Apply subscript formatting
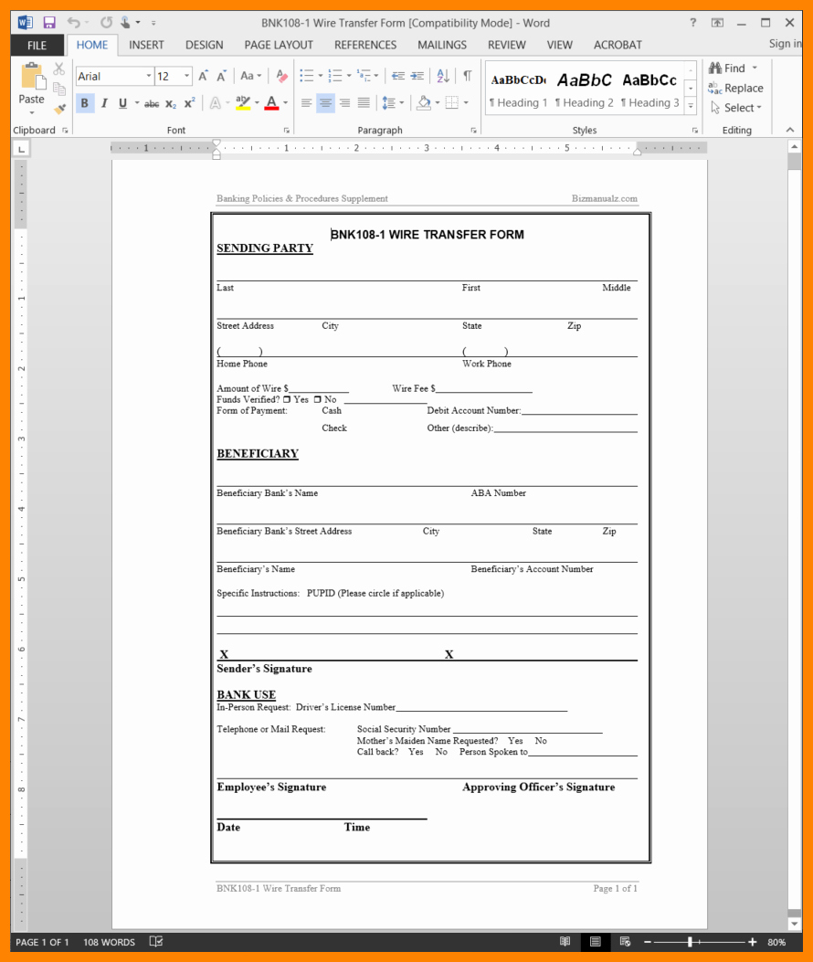Screen dimensions: 813x962 point(171,103)
